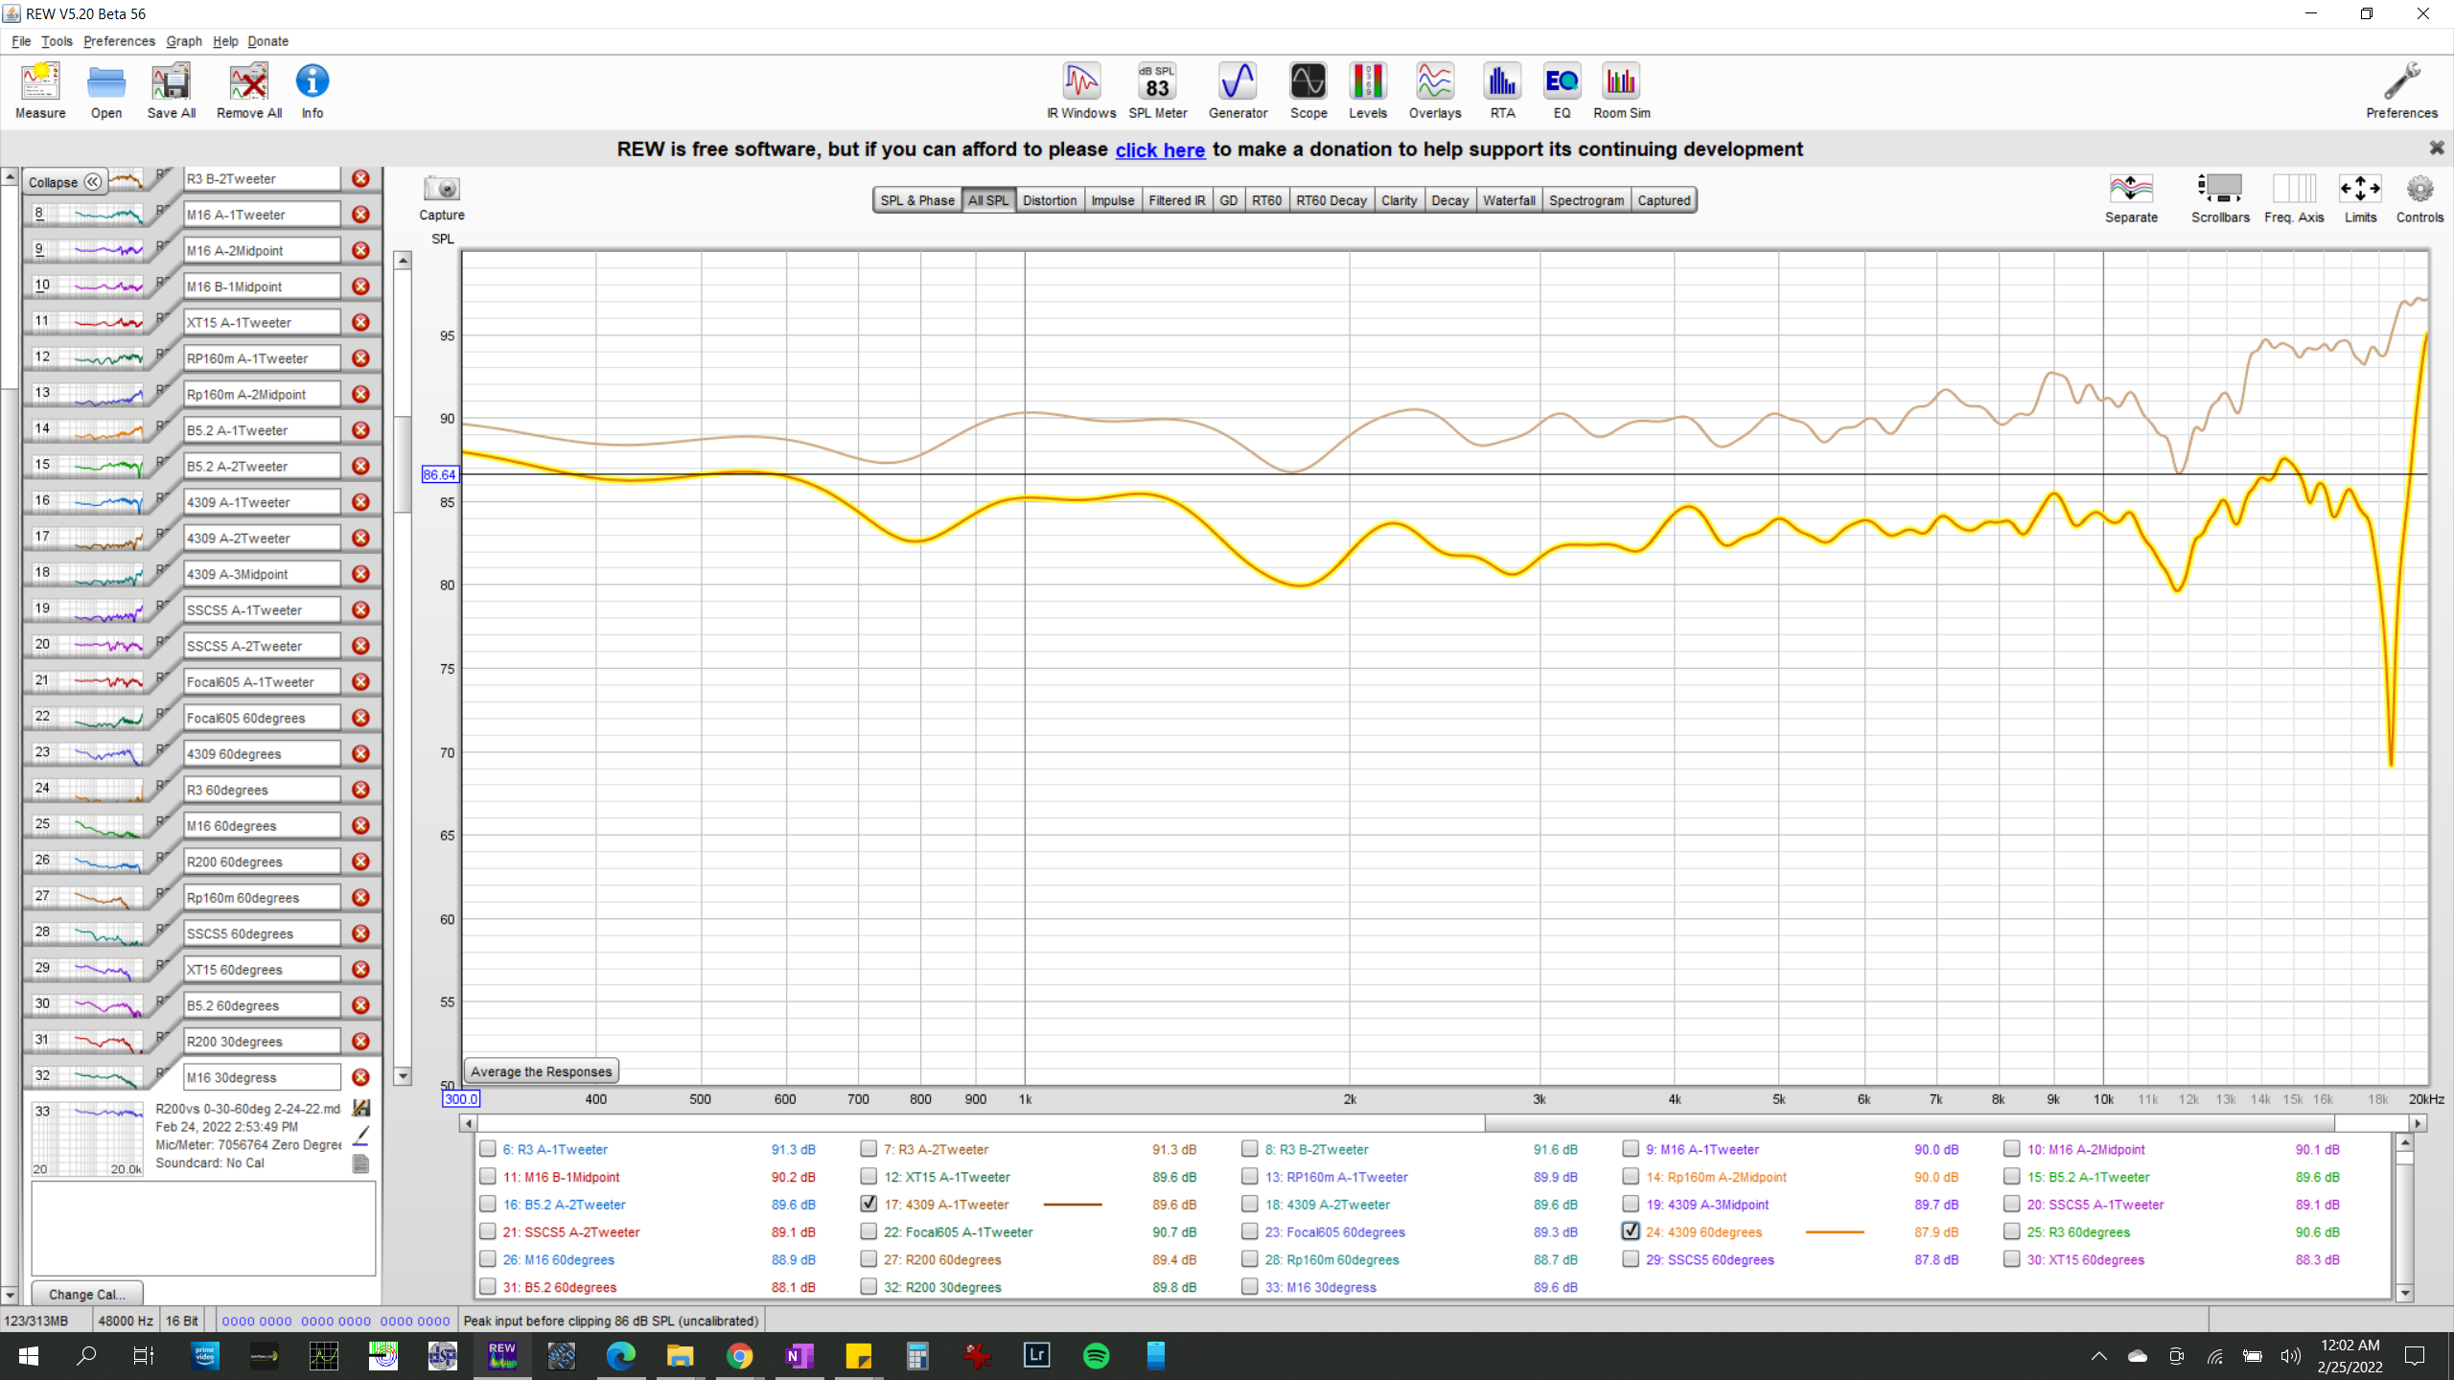Image resolution: width=2454 pixels, height=1380 pixels.
Task: Click the measurement list scroll-up arrow
Action: pyautogui.click(x=10, y=177)
